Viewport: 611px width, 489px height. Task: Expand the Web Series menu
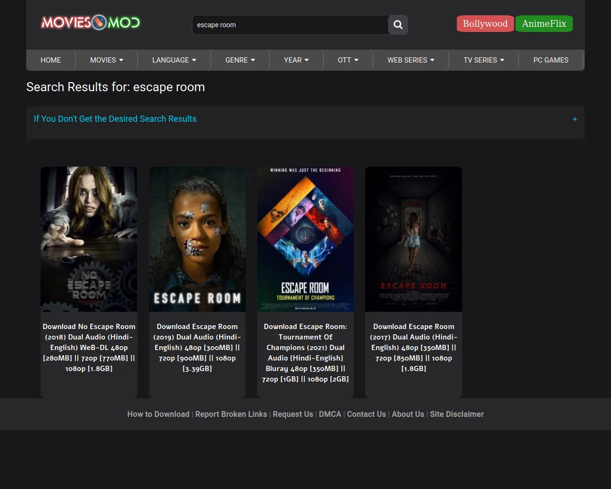[411, 60]
